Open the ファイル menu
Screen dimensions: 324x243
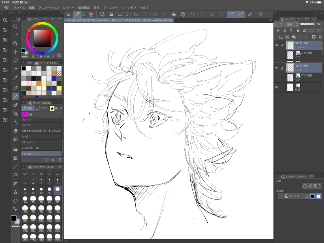[19, 8]
